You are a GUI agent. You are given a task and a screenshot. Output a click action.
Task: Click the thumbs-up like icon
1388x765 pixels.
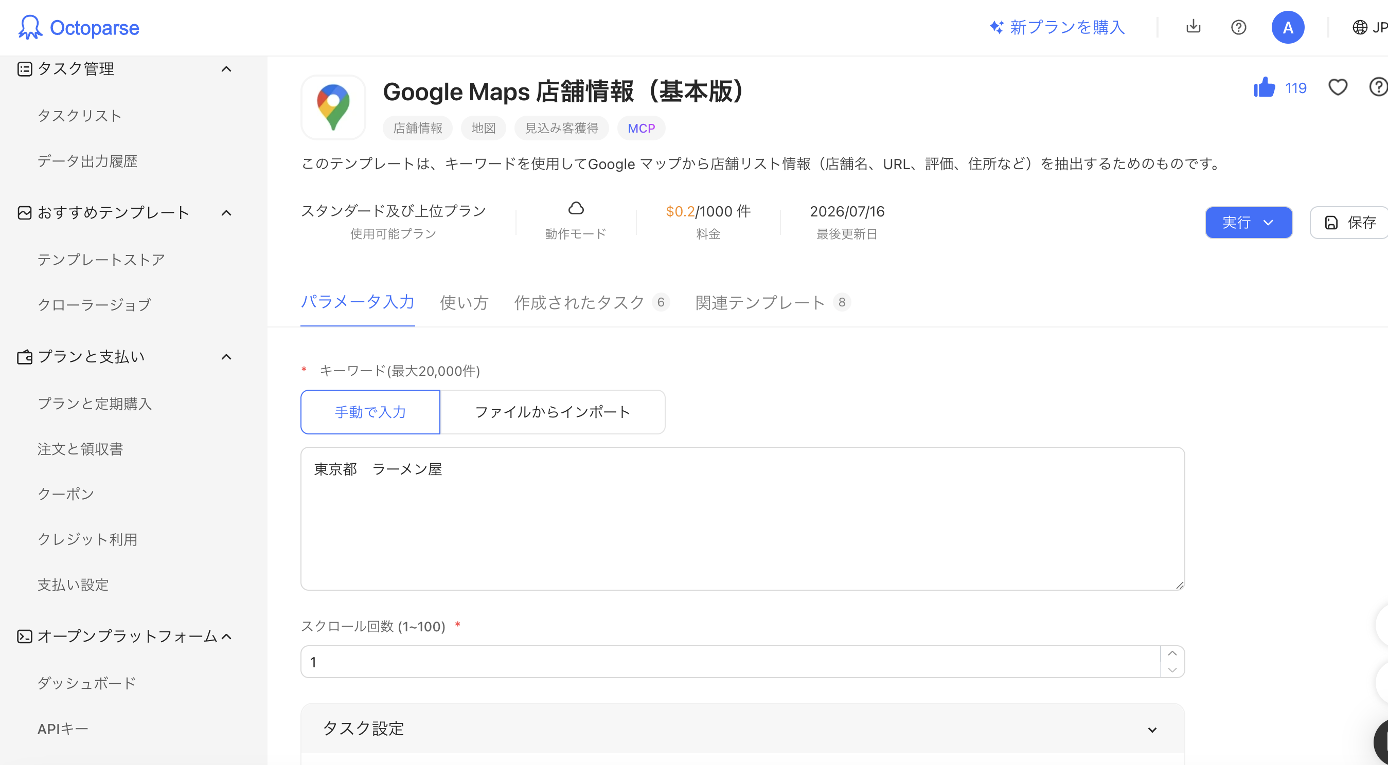[1264, 87]
